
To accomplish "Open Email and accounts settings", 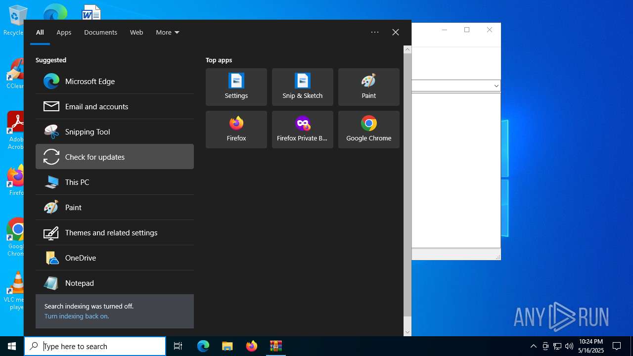I will 115,106.
